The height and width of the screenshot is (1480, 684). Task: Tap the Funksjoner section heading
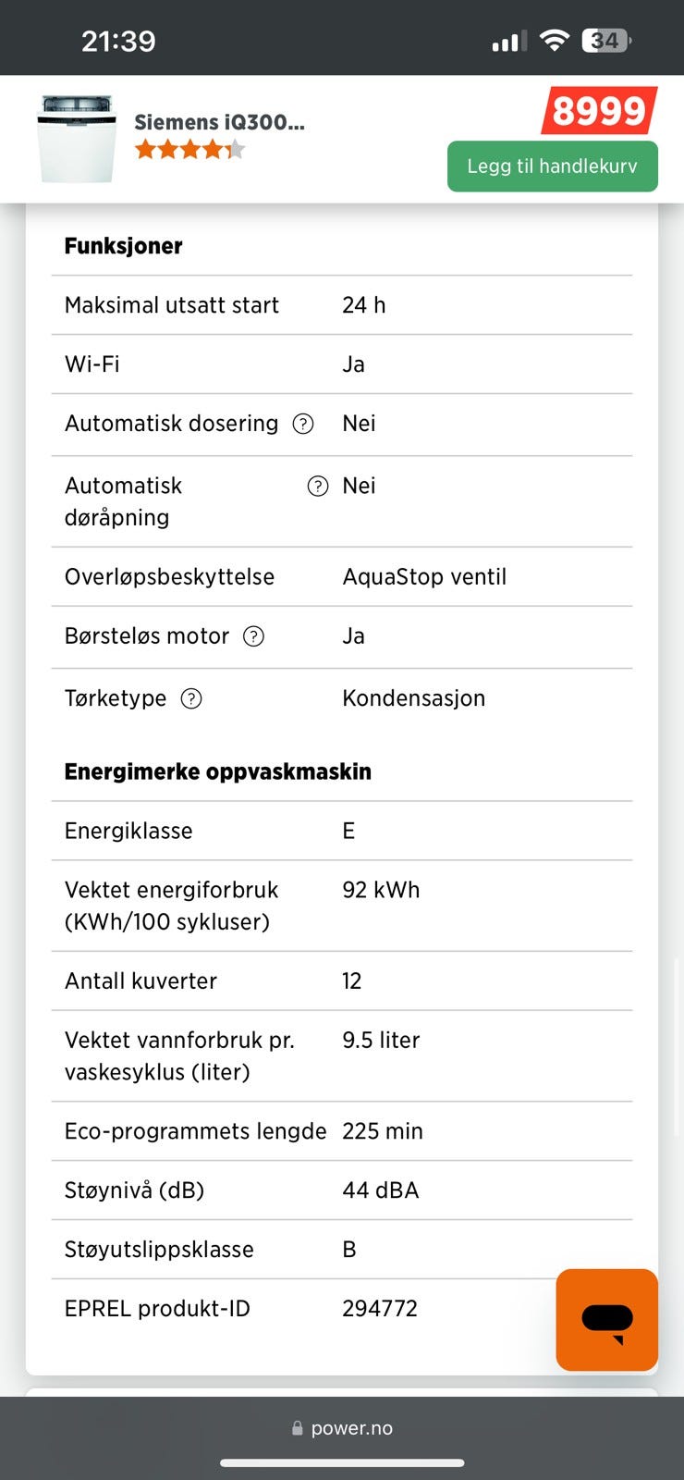123,246
